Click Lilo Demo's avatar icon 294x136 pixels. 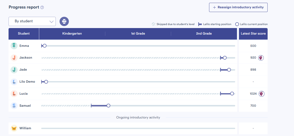[14, 82]
